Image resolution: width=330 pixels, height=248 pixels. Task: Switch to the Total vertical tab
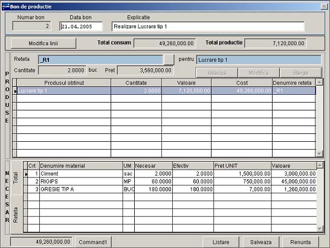point(16,178)
